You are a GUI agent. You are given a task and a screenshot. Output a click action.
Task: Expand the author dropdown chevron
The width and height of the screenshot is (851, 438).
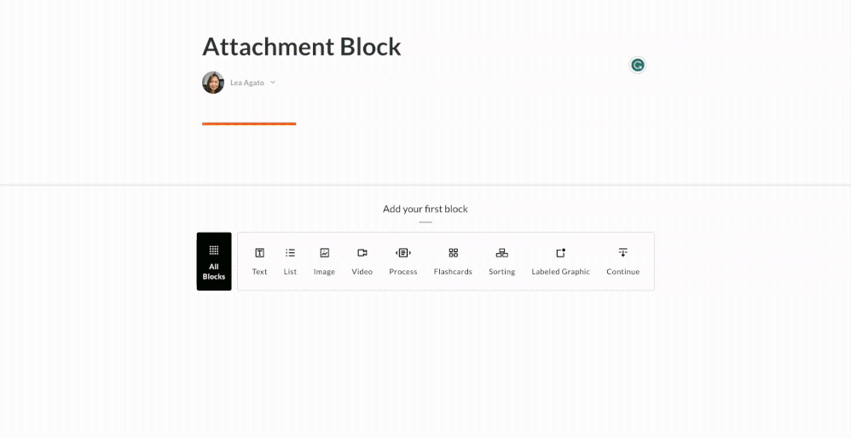273,83
